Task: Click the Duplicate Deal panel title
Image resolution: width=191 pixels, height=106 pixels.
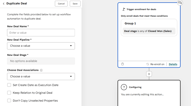Action: 17,3
